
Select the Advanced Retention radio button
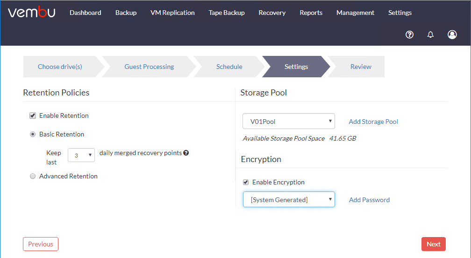(33, 176)
